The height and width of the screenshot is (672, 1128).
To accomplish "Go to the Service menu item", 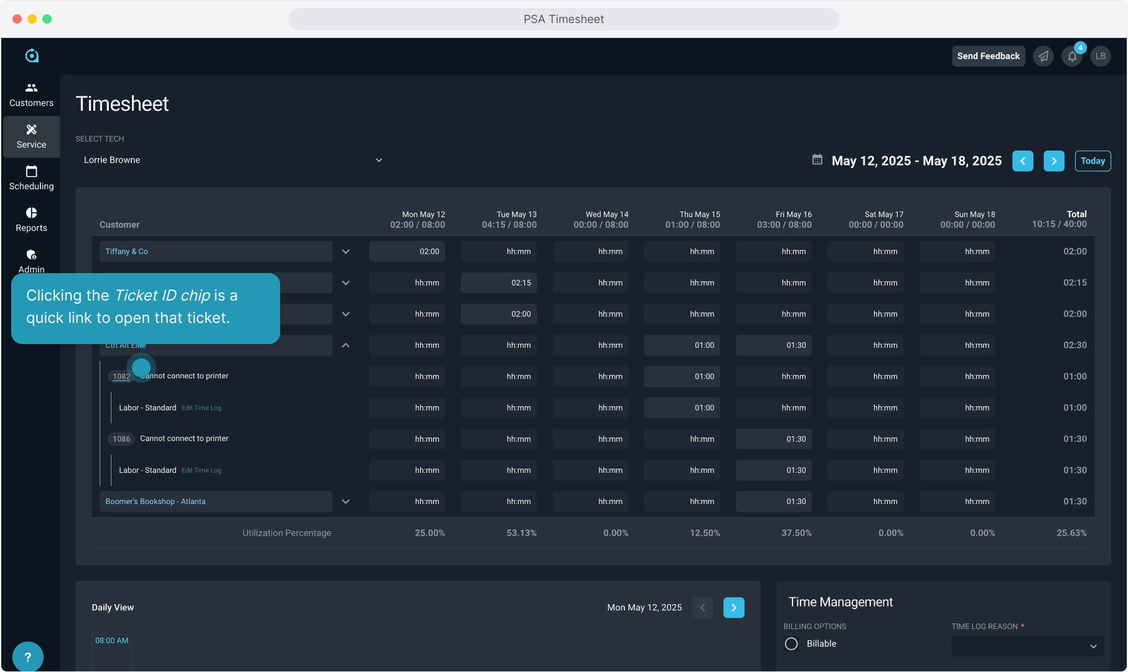I will [x=31, y=136].
